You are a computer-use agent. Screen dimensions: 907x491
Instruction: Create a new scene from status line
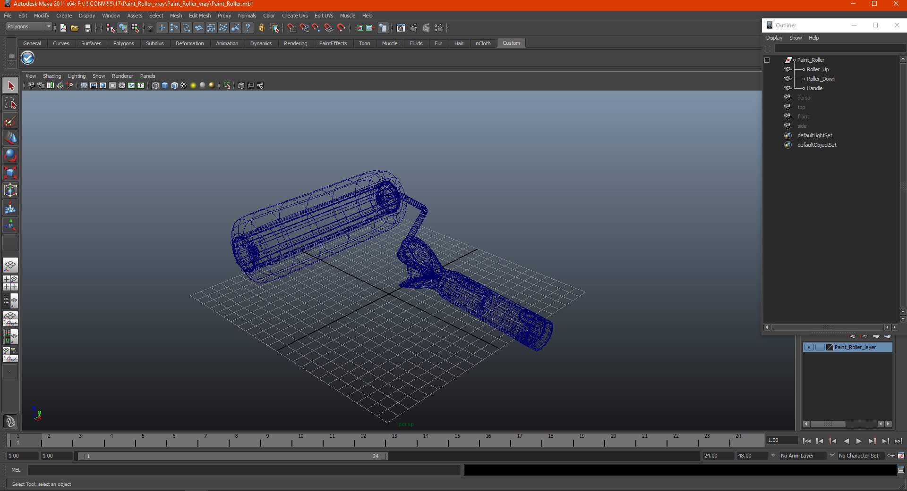(x=63, y=28)
